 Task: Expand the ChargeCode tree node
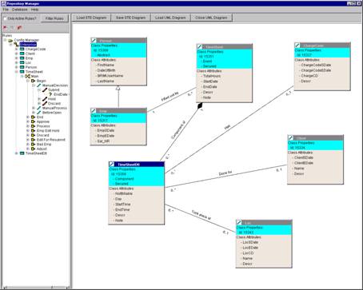pos(17,50)
